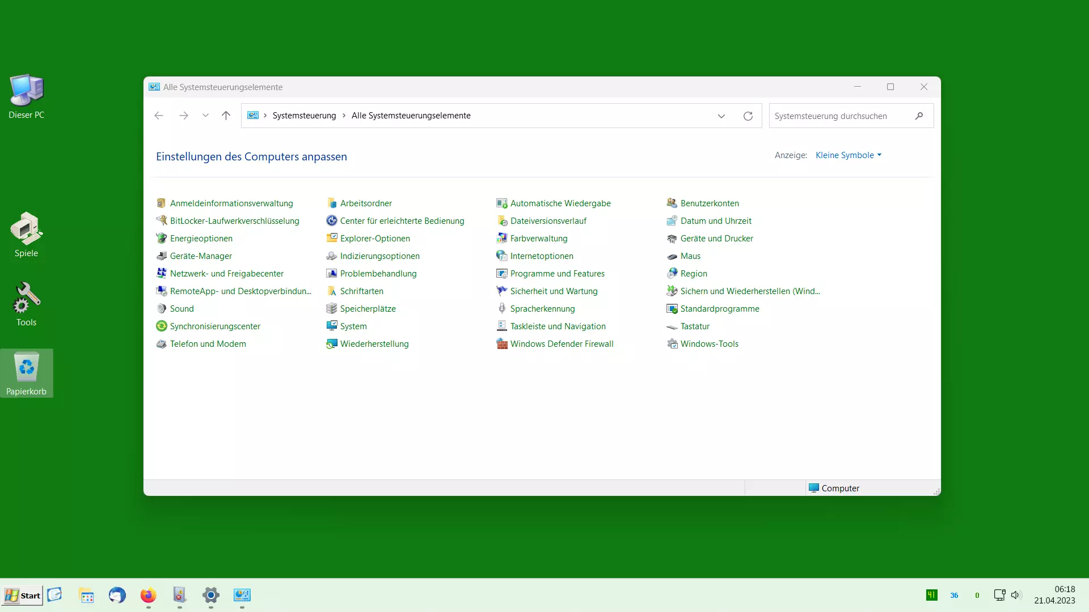Click Systemsteuerung in the breadcrumb path

pos(304,116)
